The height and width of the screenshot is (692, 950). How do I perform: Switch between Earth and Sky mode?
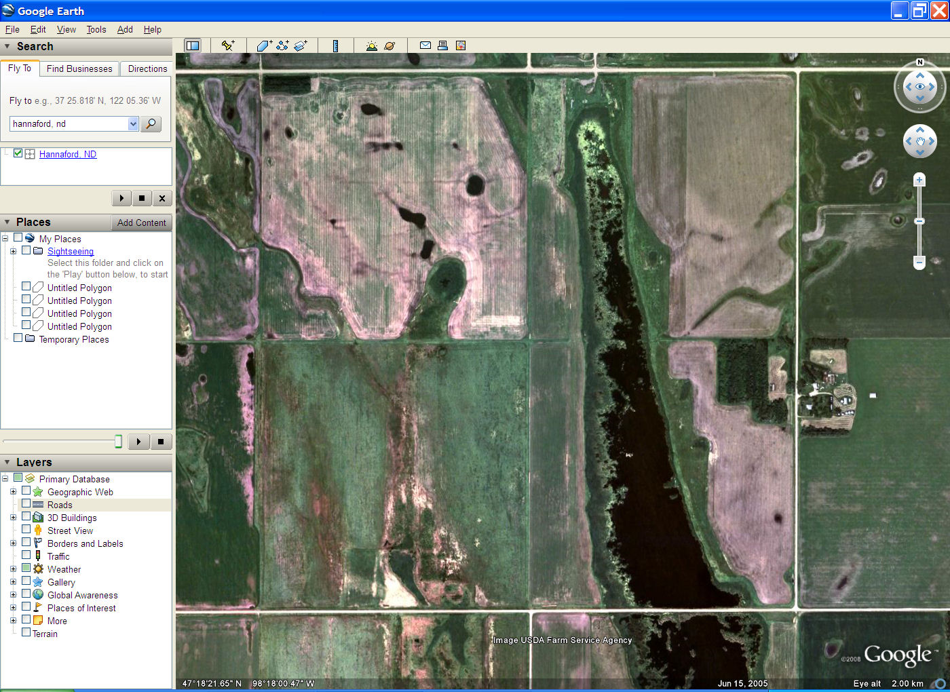389,45
